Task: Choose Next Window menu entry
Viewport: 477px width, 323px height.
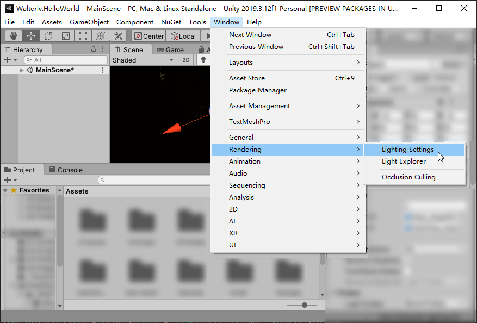Action: click(288, 35)
